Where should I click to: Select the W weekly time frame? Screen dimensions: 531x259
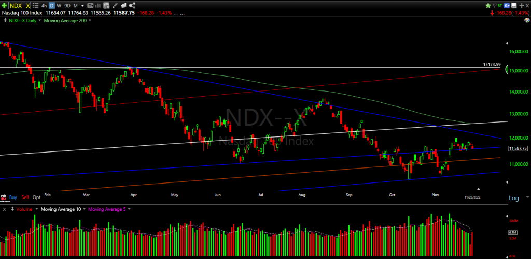click(59, 5)
